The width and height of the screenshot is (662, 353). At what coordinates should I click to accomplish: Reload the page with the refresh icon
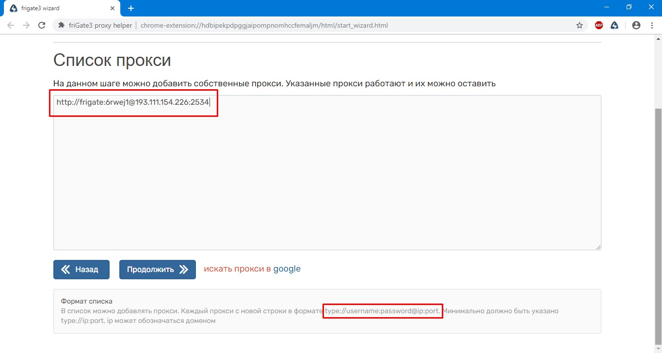(x=42, y=25)
